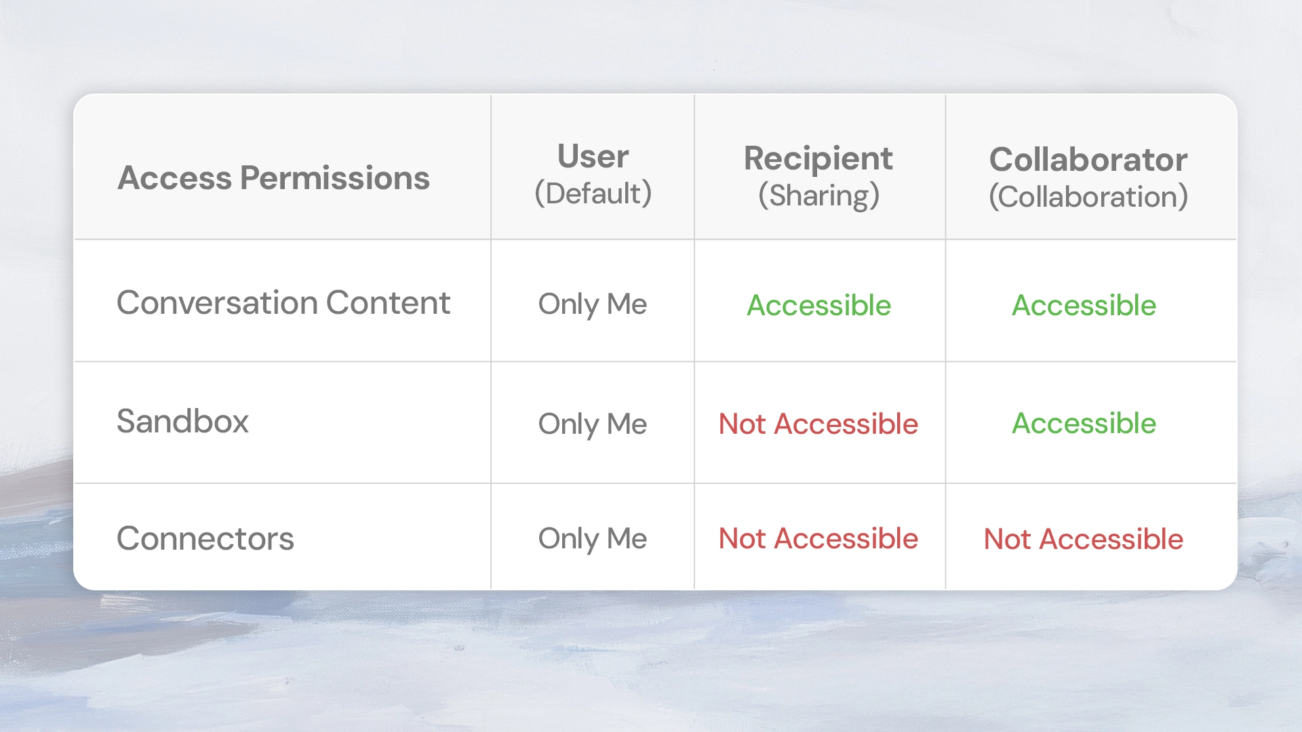Click Only Me in Connectors row

pos(592,539)
